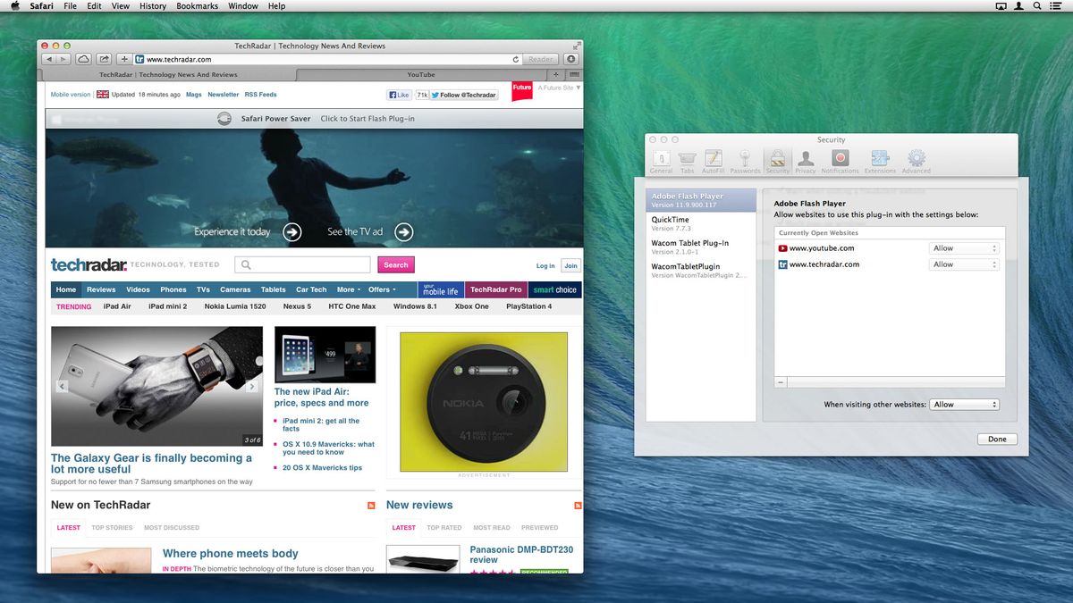Click the Done button in Security settings
The image size is (1073, 603).
pos(996,439)
